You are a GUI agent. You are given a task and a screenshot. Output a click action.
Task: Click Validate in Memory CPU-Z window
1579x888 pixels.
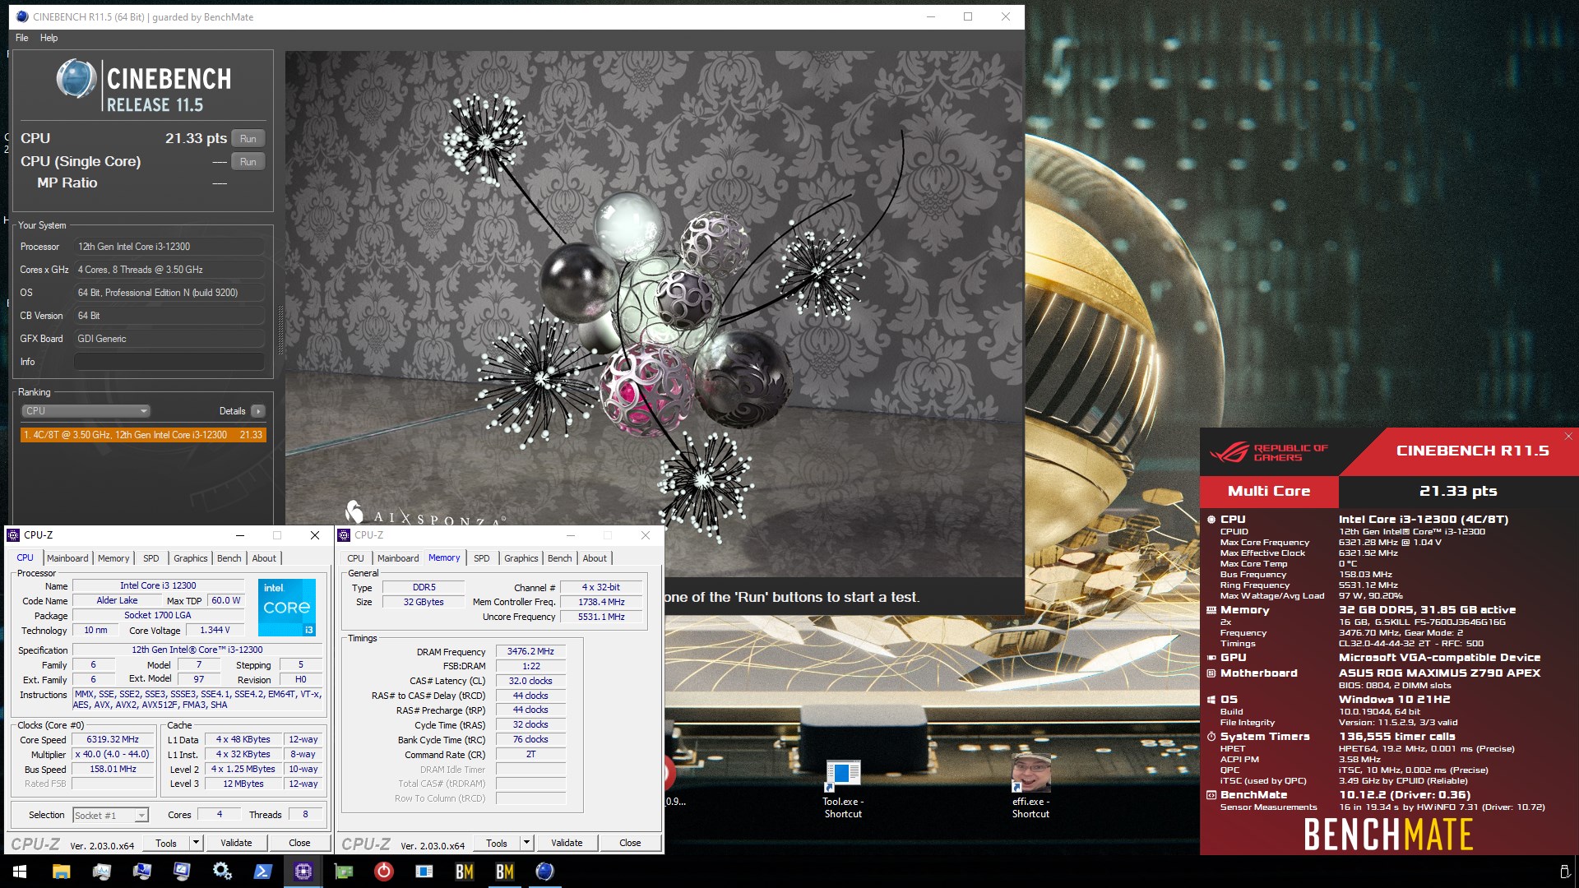[x=567, y=843]
